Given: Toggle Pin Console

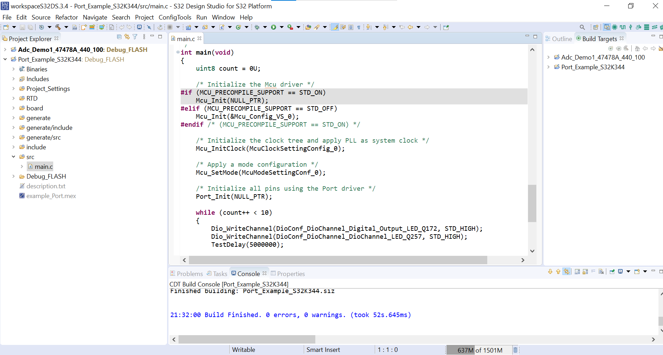Looking at the screenshot, I should pos(612,271).
